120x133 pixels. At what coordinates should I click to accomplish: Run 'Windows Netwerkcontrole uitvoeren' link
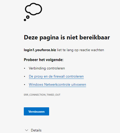[x=57, y=85]
